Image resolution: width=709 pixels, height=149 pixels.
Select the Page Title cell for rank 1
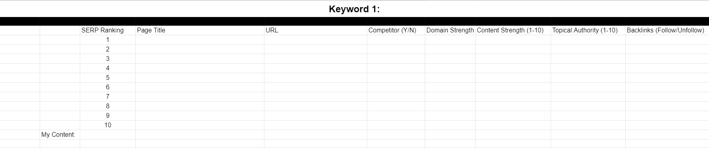point(200,40)
